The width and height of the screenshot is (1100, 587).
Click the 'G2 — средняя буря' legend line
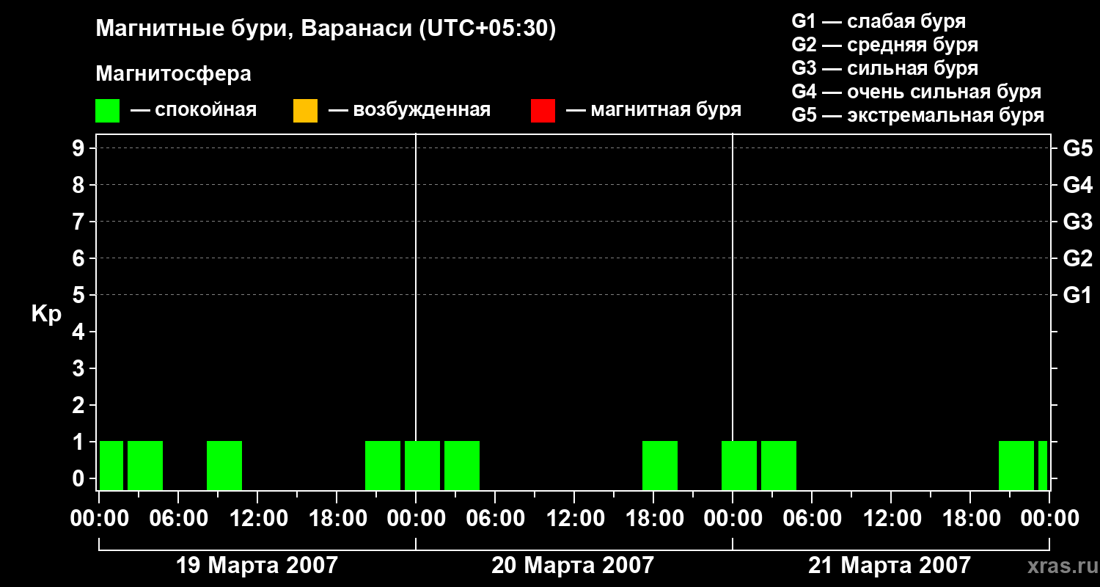[884, 45]
